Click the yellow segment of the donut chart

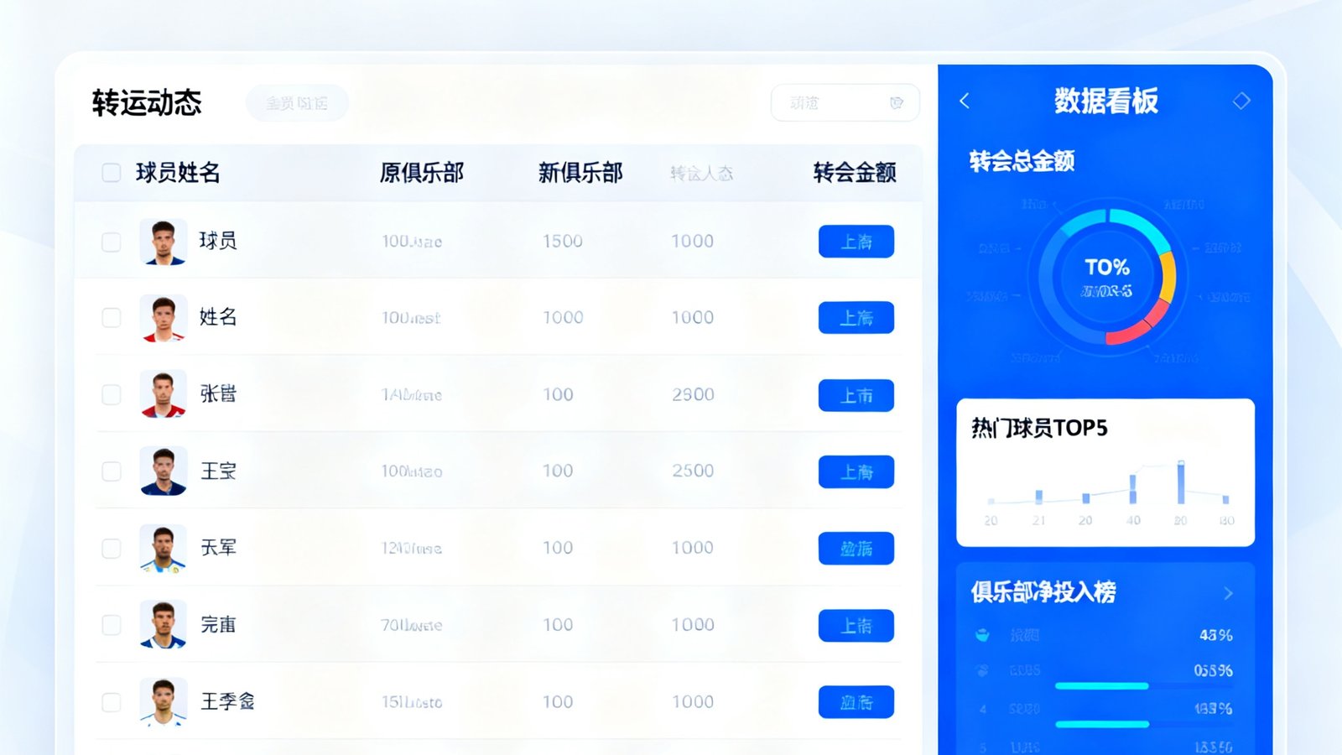click(x=1167, y=277)
